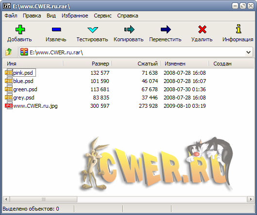Click the 7z icon in title bar

7,6
